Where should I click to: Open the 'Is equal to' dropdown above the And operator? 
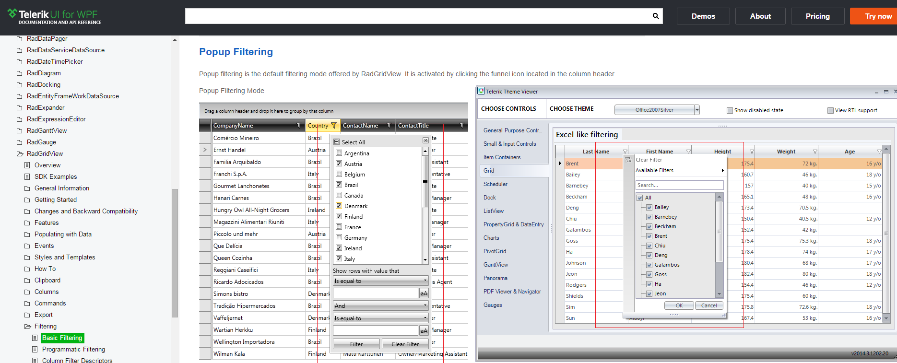(380, 281)
